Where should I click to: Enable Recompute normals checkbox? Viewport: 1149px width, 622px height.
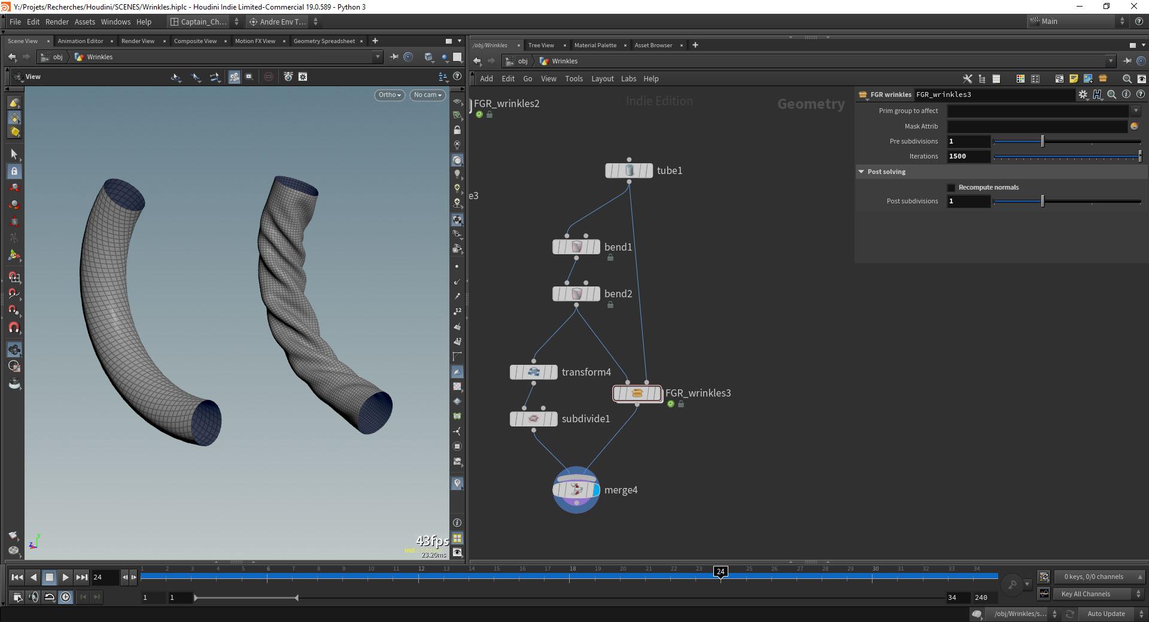(952, 188)
